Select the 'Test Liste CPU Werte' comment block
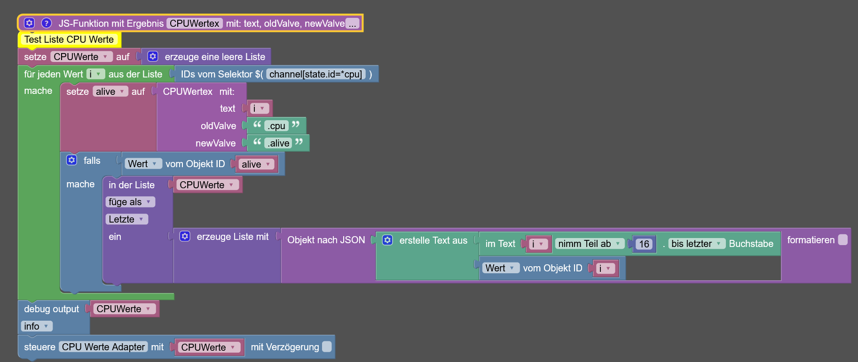Screen dimensions: 858x362 69,39
